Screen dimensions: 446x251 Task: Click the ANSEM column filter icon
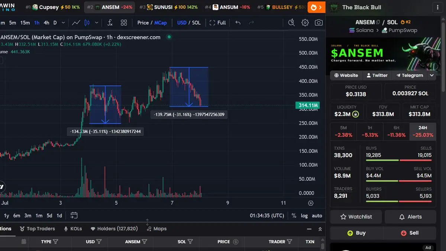tap(145, 242)
